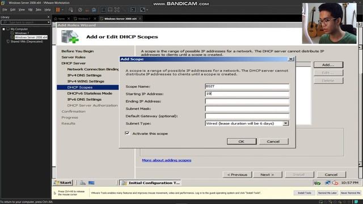Select DHCP Scopes wizard step

(88, 87)
